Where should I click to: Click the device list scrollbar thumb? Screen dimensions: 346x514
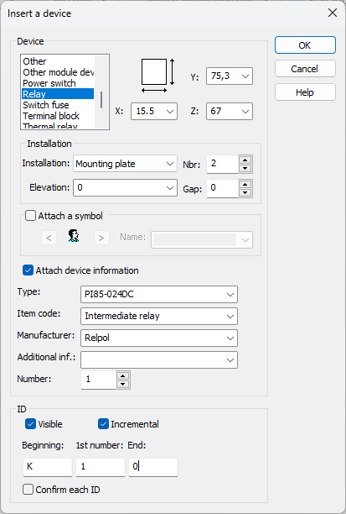(x=101, y=100)
